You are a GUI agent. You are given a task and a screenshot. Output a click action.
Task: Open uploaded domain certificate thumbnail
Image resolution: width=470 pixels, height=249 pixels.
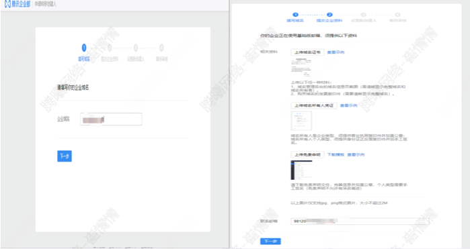[x=301, y=68]
